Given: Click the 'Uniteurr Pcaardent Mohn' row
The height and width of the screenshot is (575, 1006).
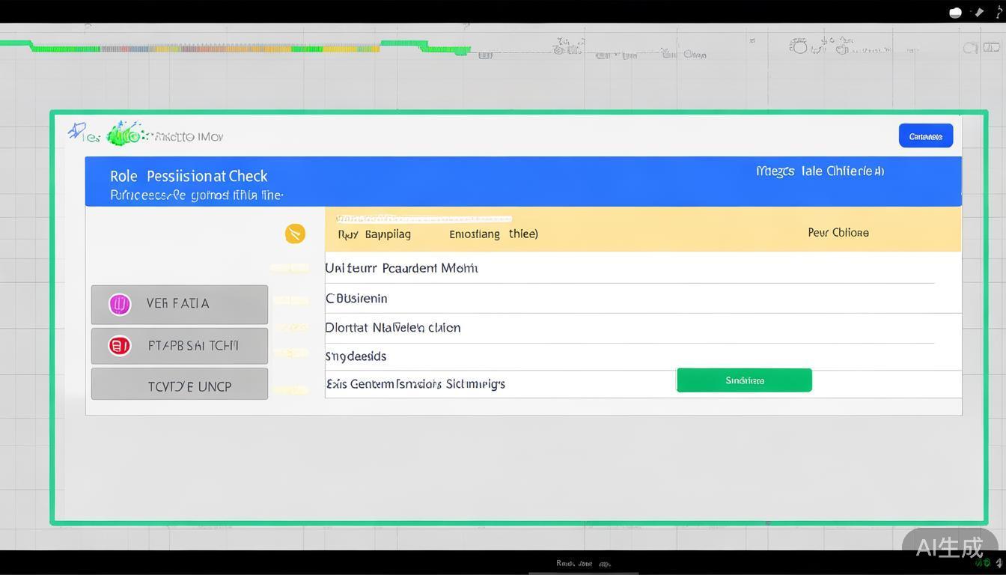Looking at the screenshot, I should click(x=401, y=268).
